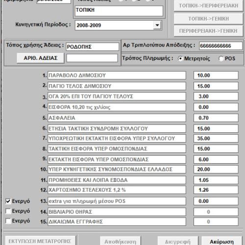Viewport: 245px width, 245px height.
Task: Click the Τόπος χρήσης Άδειας field ΡΟΔΟΠΗΣ
Action: pyautogui.click(x=93, y=47)
